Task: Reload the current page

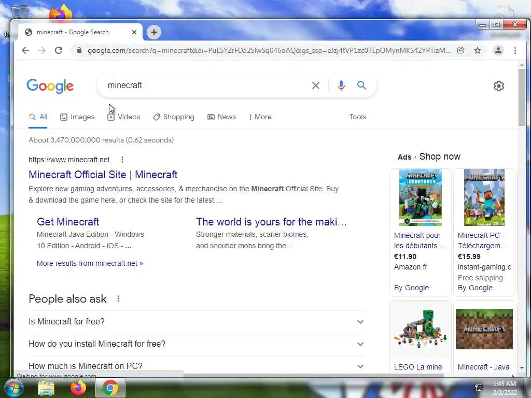Action: 59,50
